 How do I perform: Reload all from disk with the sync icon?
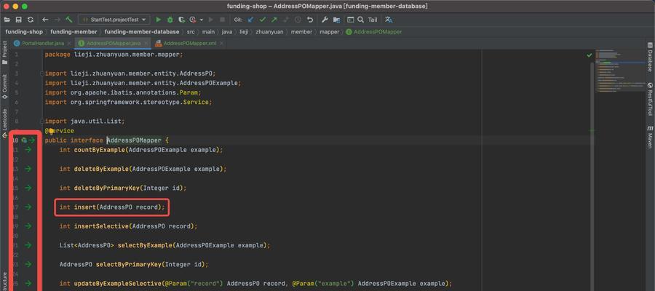(31, 20)
